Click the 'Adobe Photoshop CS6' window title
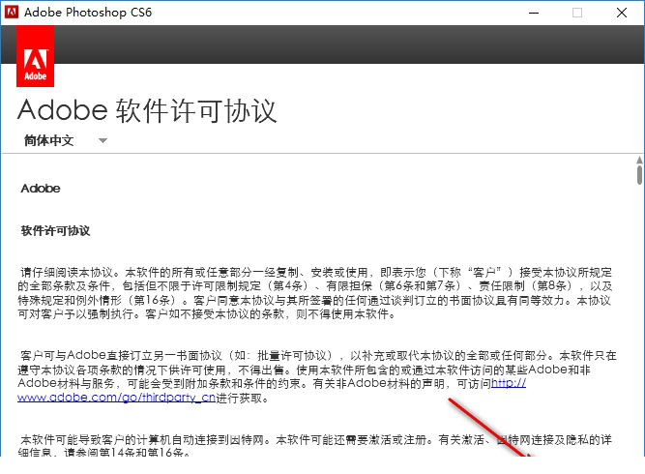 [x=88, y=13]
